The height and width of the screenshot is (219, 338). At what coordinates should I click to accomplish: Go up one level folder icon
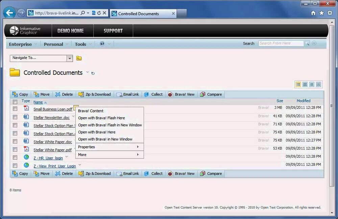[x=79, y=58]
